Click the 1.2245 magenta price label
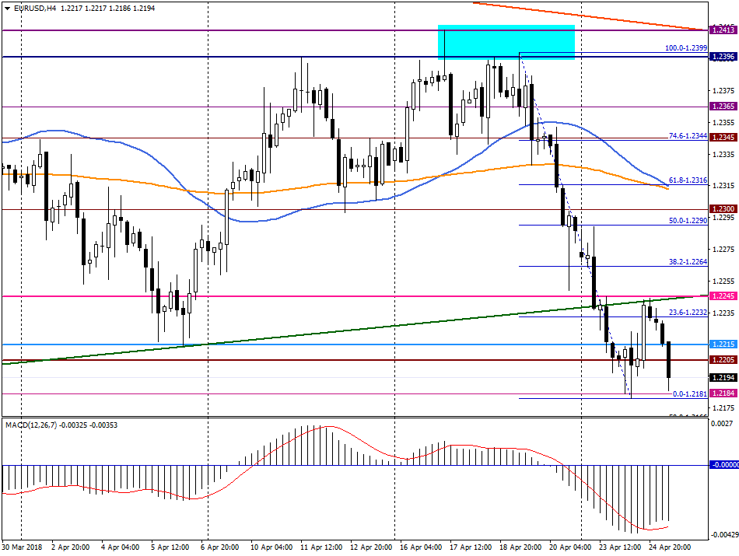Image resolution: width=739 pixels, height=556 pixels. (723, 296)
